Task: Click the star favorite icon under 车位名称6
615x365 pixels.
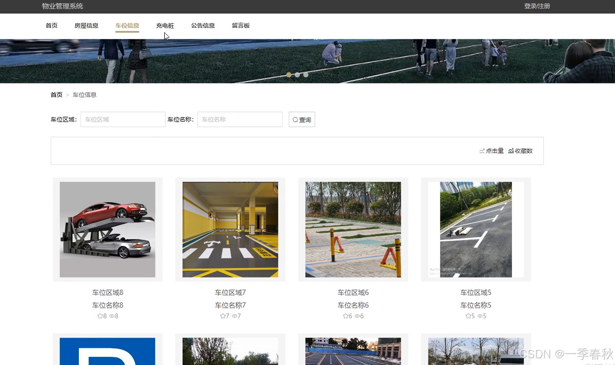Action: 346,316
